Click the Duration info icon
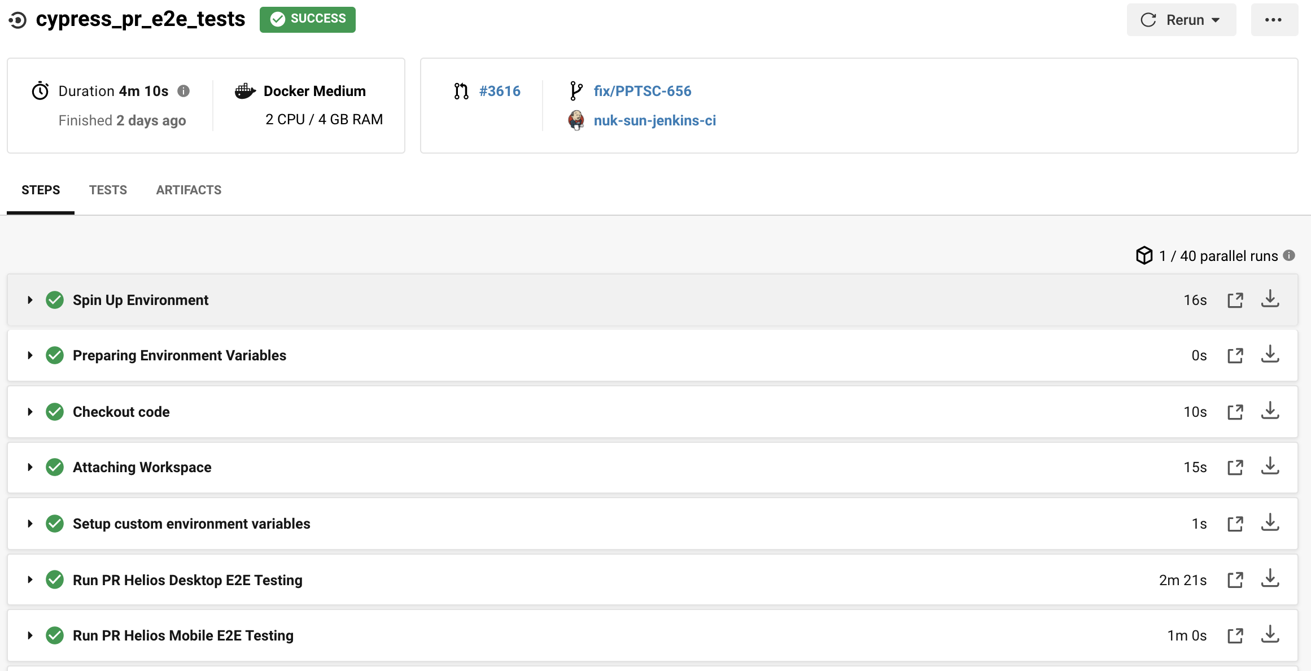Image resolution: width=1311 pixels, height=671 pixels. tap(183, 91)
